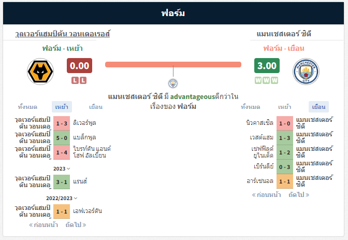348x240 pixels.
Task: Switch to เหย้า tab under Manchester City
Action: click(x=284, y=107)
